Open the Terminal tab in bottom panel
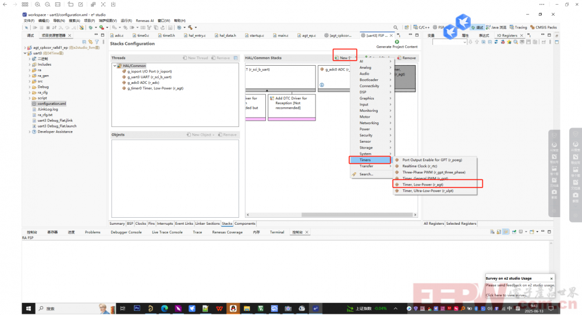 pyautogui.click(x=277, y=232)
